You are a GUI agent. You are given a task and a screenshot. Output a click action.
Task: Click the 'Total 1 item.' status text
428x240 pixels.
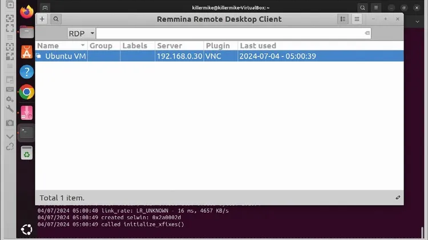[x=62, y=198]
